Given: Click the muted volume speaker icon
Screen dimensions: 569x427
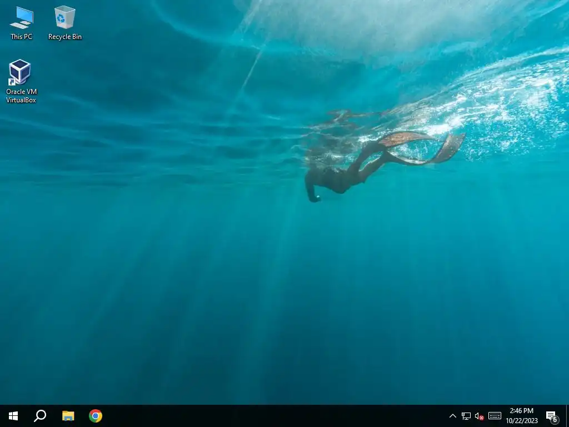Looking at the screenshot, I should (x=480, y=416).
